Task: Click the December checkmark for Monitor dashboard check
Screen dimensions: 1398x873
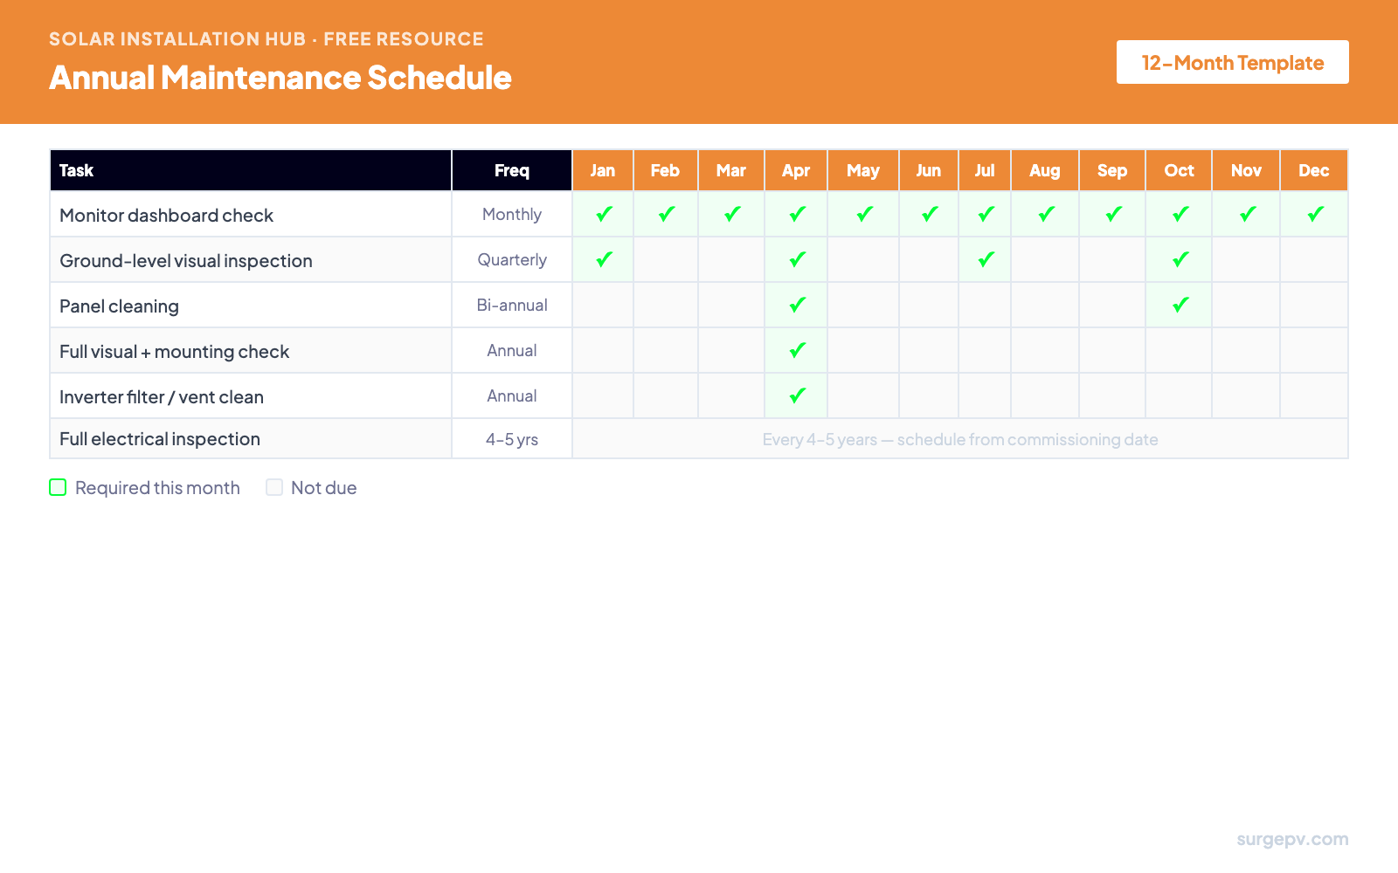Action: click(1313, 213)
